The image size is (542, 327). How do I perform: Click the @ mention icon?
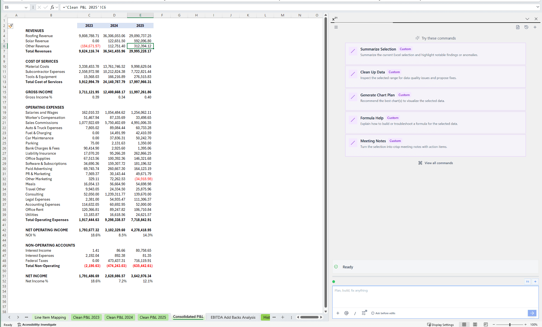pyautogui.click(x=346, y=313)
